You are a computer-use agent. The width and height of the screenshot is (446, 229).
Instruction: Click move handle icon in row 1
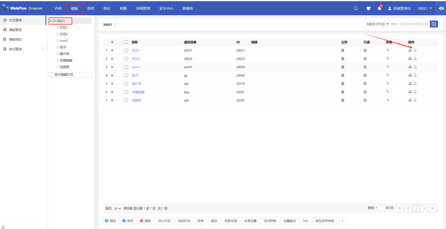[112, 50]
